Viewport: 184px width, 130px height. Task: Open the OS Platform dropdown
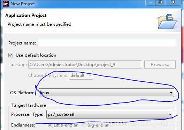(x=106, y=93)
